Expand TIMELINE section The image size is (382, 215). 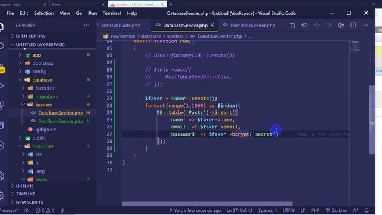coord(53,194)
